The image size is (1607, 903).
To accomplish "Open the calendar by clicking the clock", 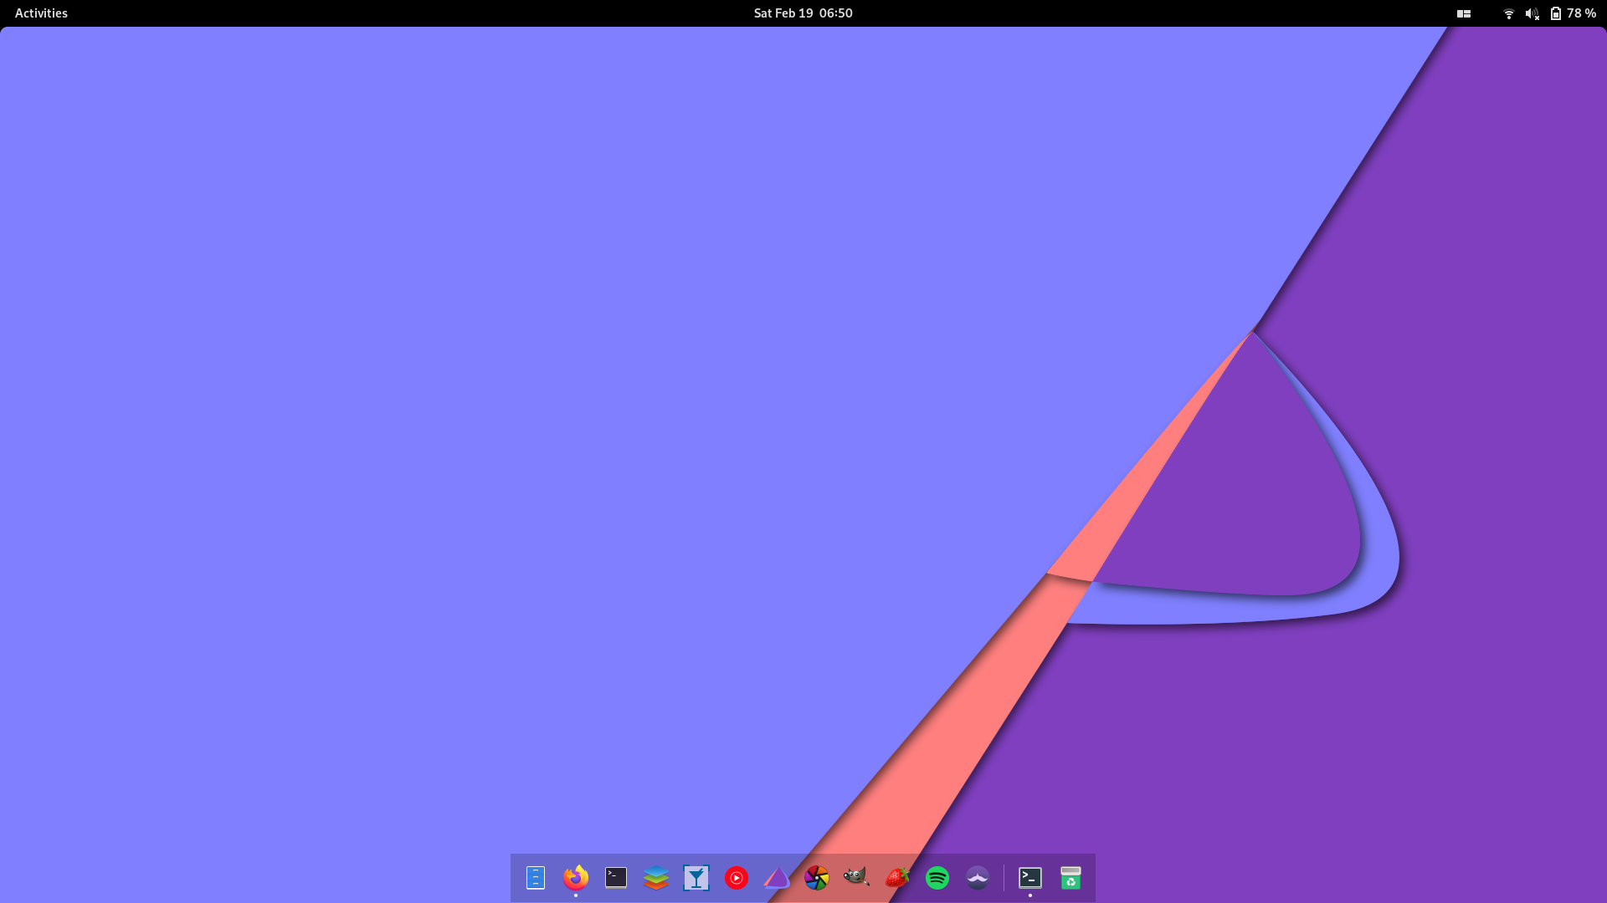I will pos(802,13).
